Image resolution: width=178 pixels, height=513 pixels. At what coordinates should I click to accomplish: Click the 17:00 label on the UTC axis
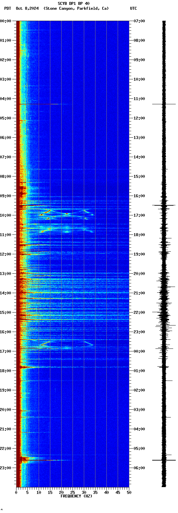139,215
